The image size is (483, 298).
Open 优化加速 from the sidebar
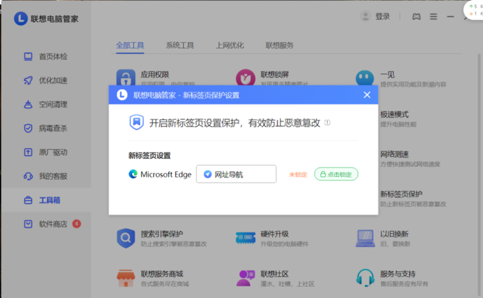[53, 81]
